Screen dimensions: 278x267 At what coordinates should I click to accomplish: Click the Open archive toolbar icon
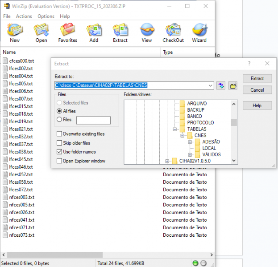(41, 32)
